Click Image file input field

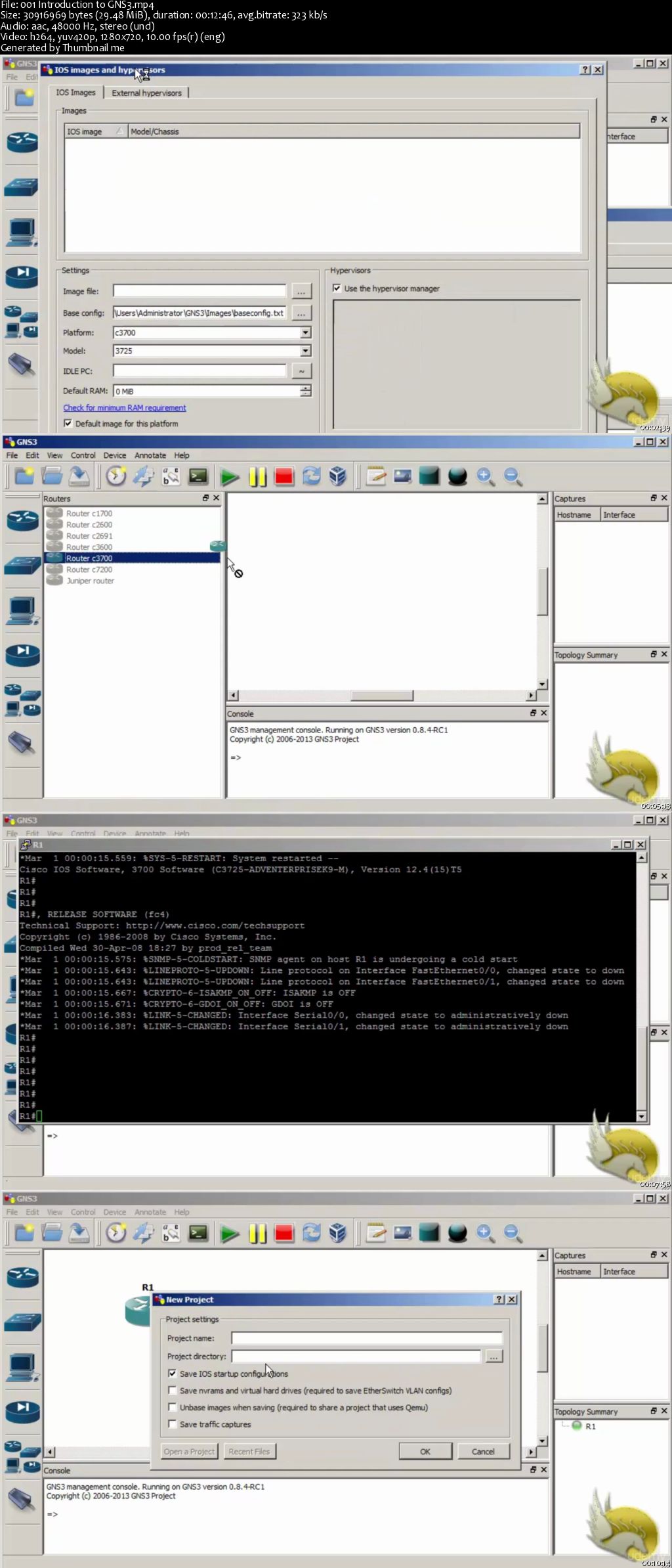pos(199,291)
